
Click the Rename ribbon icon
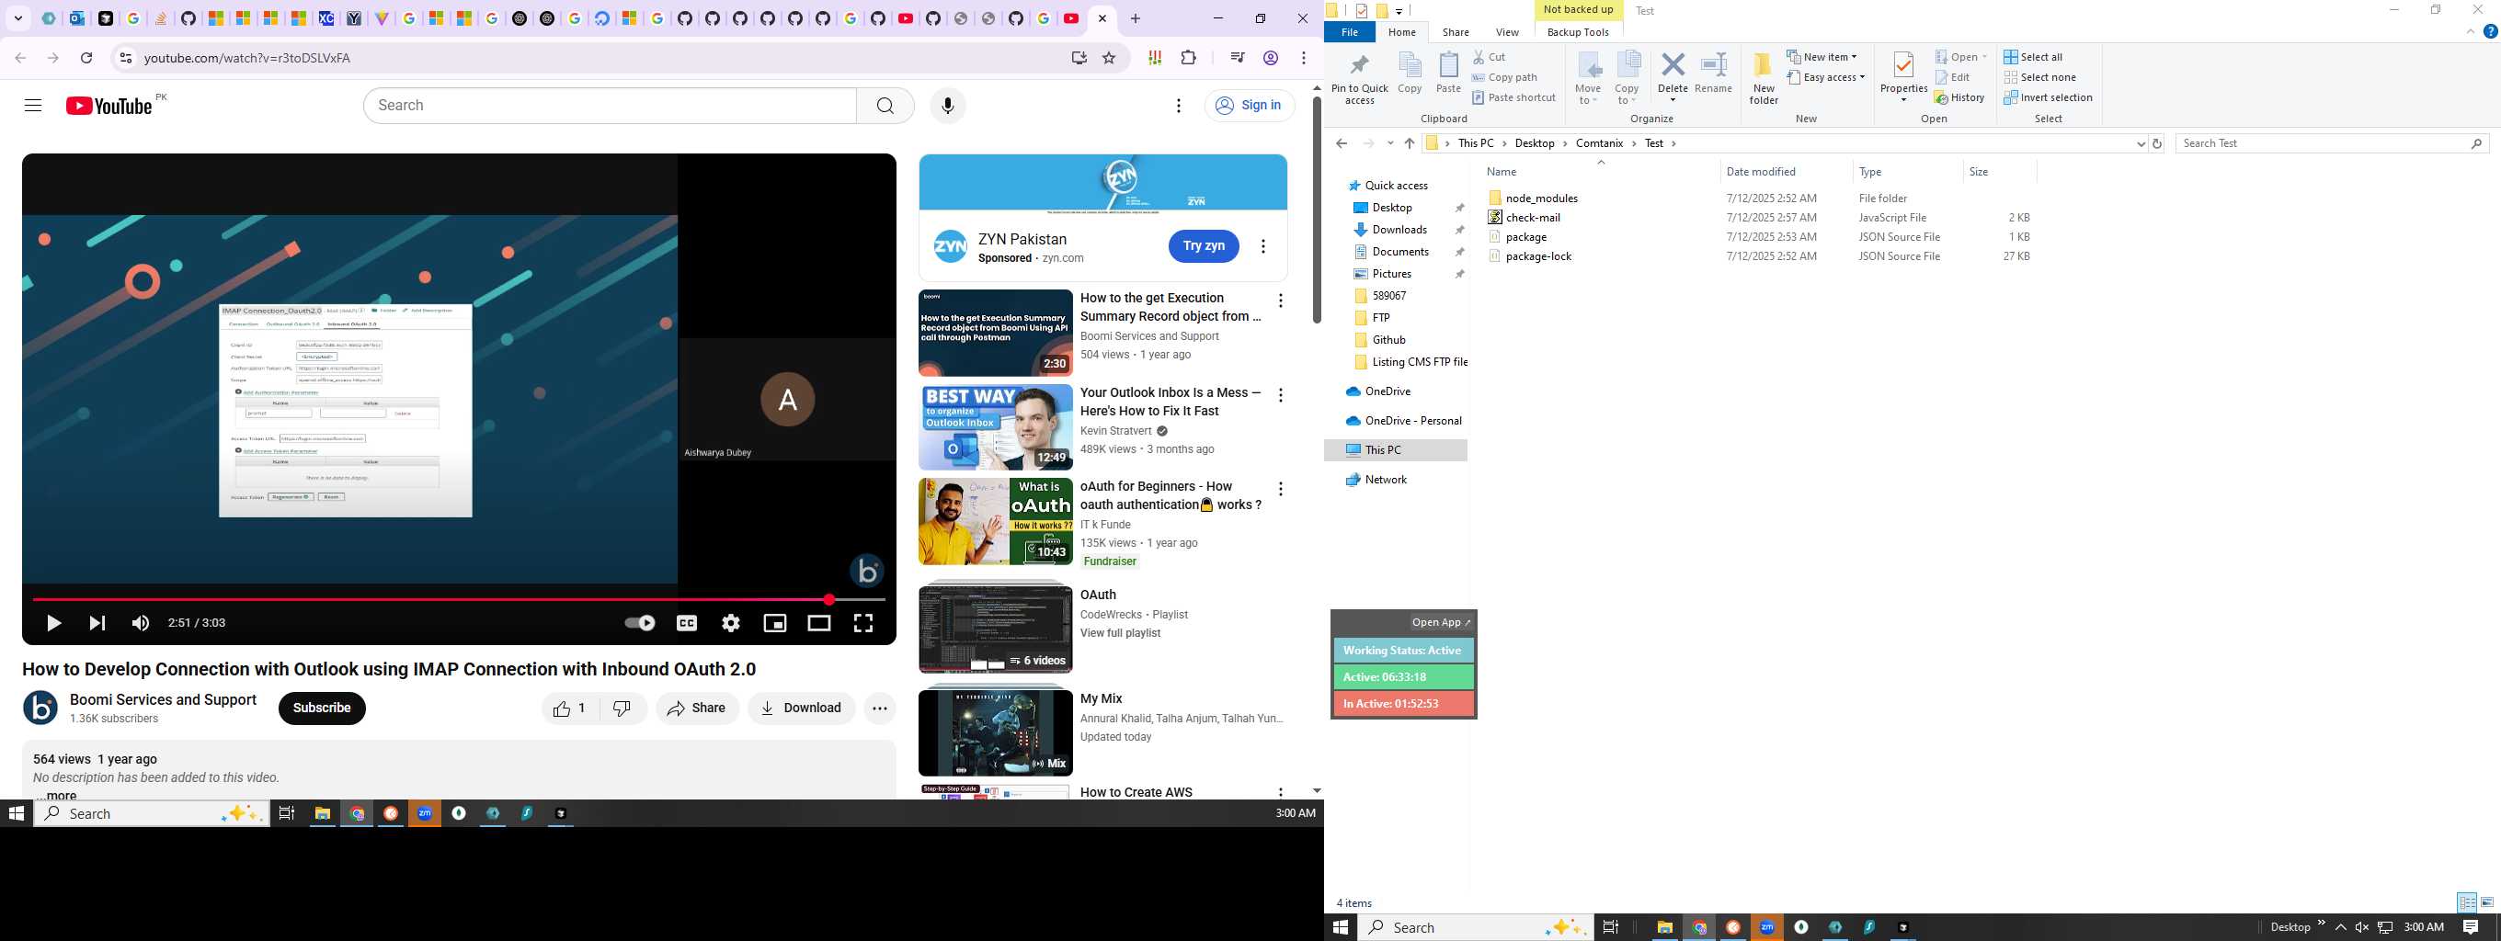click(1714, 73)
